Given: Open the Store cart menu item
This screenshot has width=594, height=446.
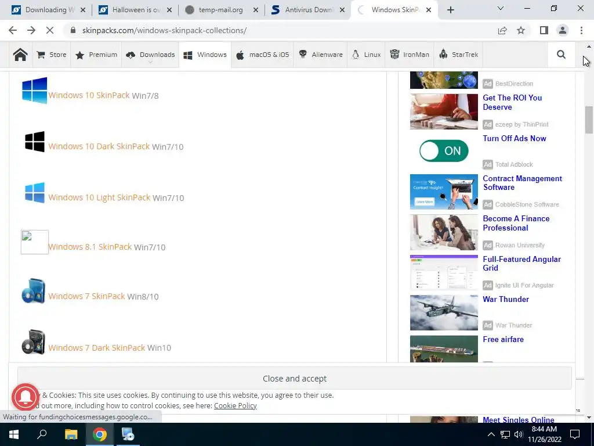Looking at the screenshot, I should point(52,55).
